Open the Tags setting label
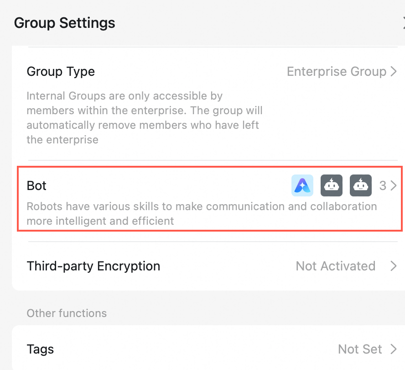The width and height of the screenshot is (405, 370). (x=40, y=349)
